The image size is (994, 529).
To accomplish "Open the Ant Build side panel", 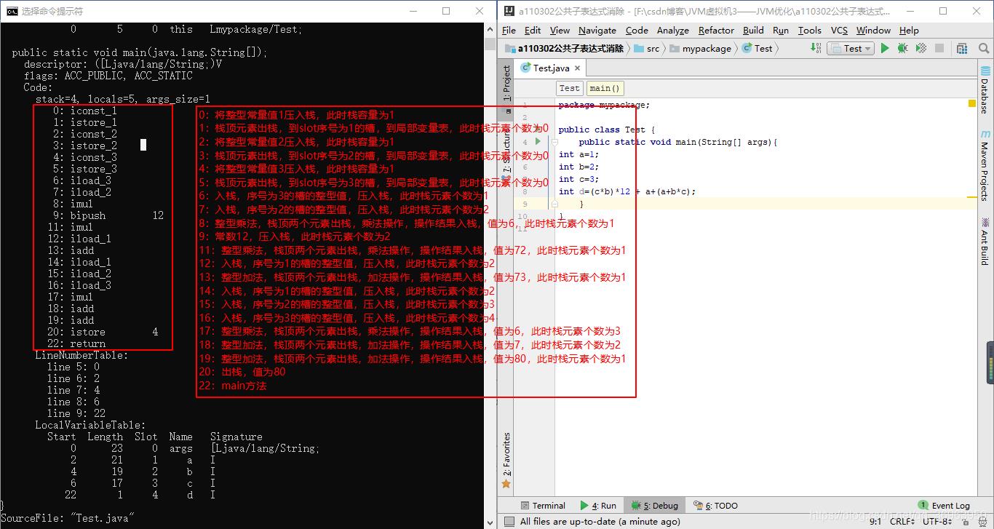I will (985, 241).
